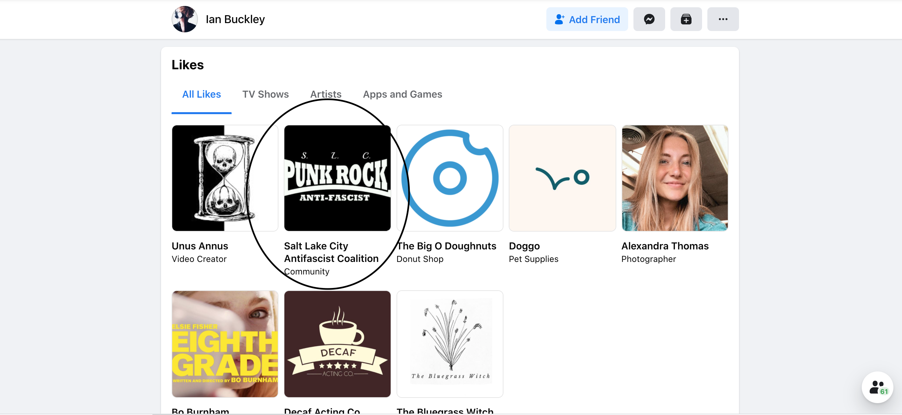Image resolution: width=902 pixels, height=415 pixels.
Task: Open Ian Buckley's profile avatar
Action: (x=184, y=19)
